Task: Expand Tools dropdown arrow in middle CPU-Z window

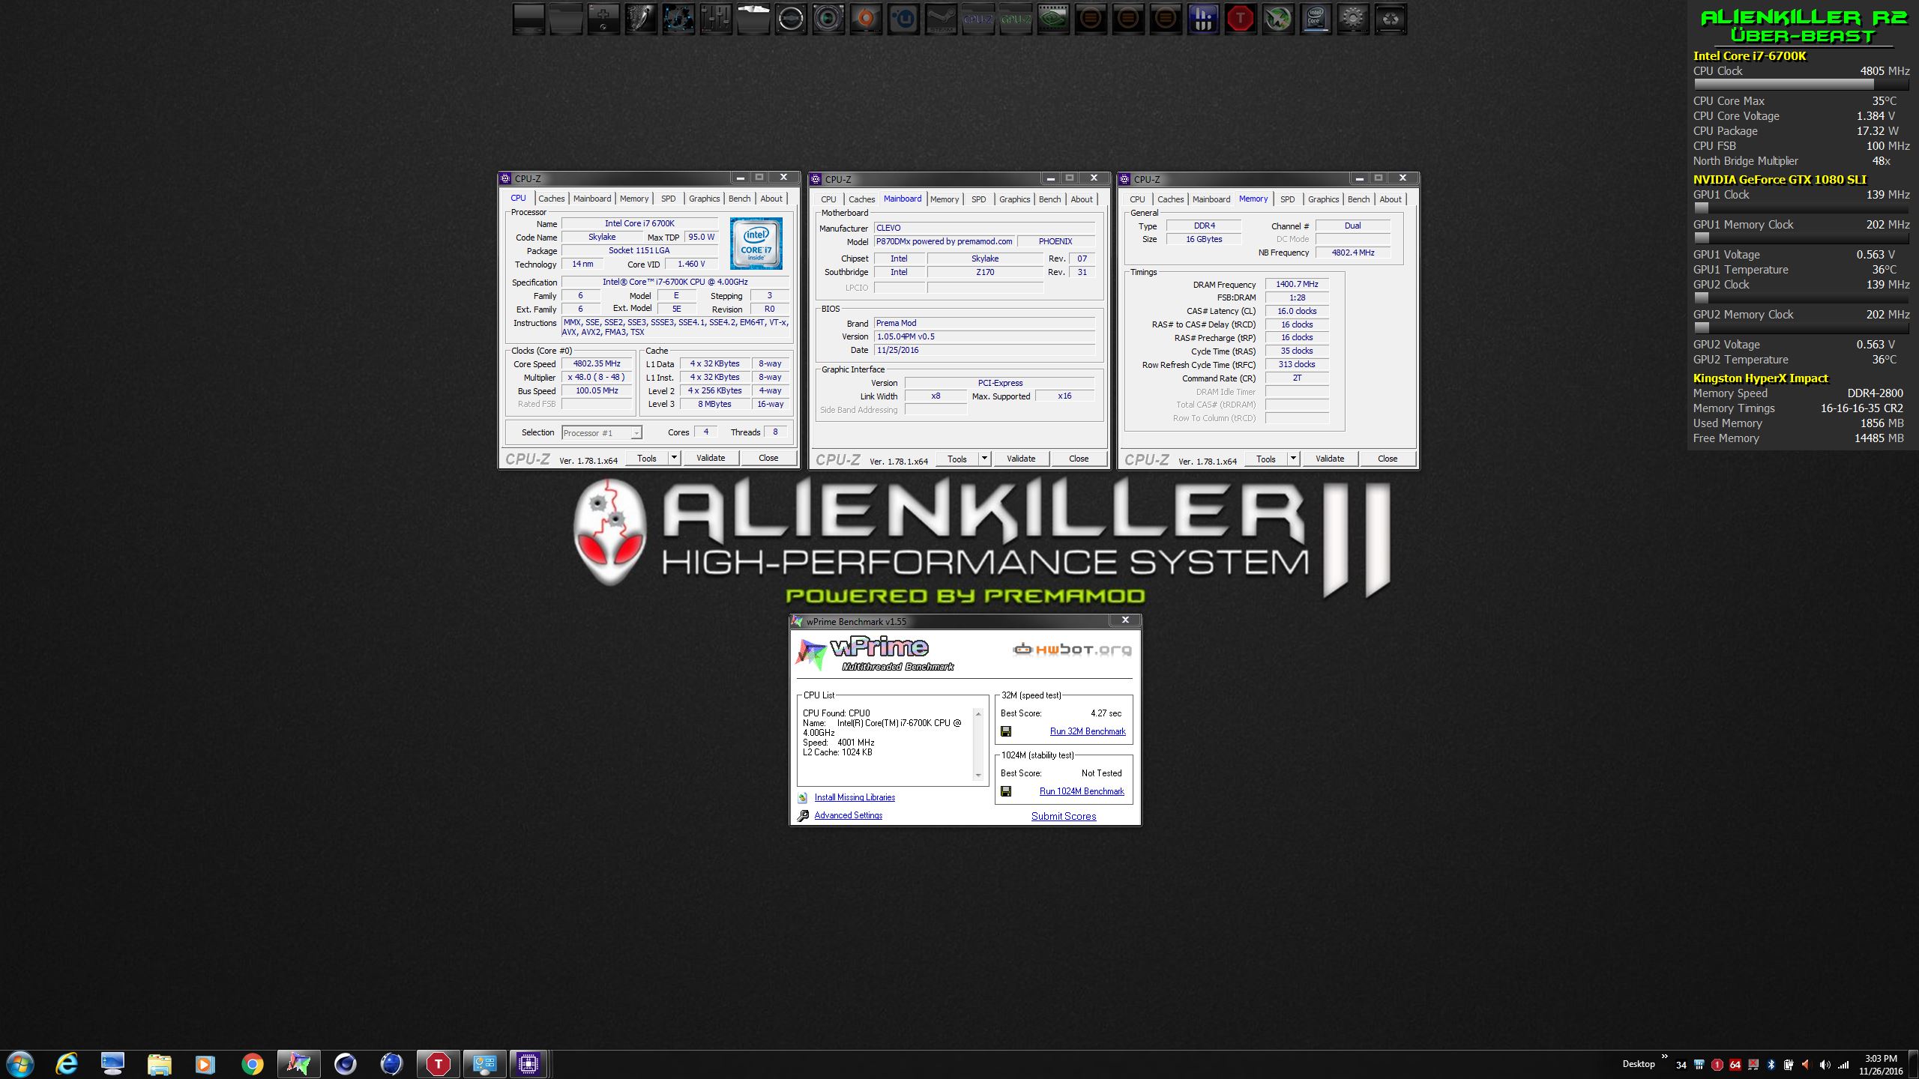Action: pyautogui.click(x=984, y=459)
